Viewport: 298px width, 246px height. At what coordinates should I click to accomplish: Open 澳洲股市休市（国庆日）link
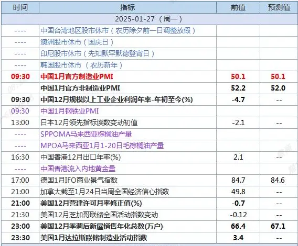coord(77,42)
